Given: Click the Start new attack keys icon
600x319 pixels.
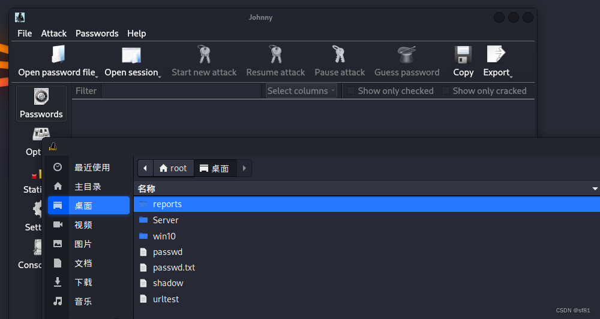Looking at the screenshot, I should coord(204,54).
